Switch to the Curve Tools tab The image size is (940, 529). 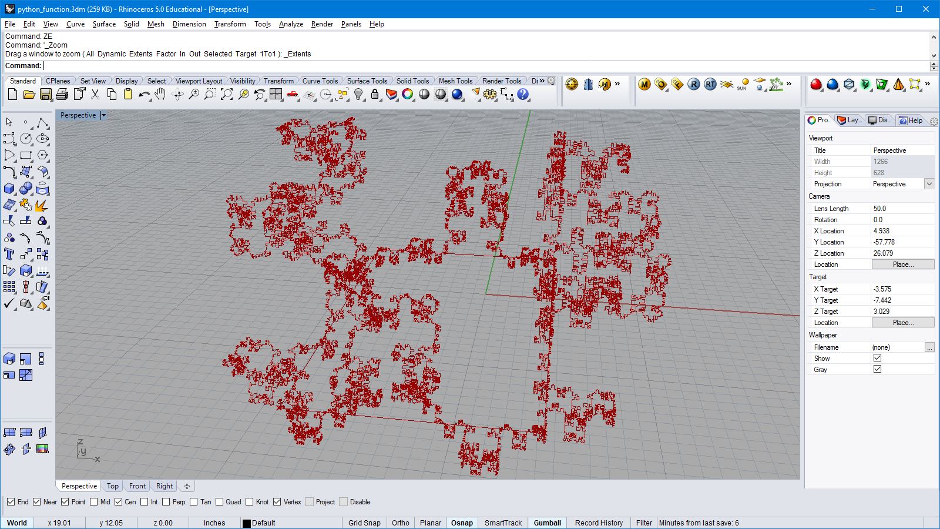pyautogui.click(x=320, y=81)
